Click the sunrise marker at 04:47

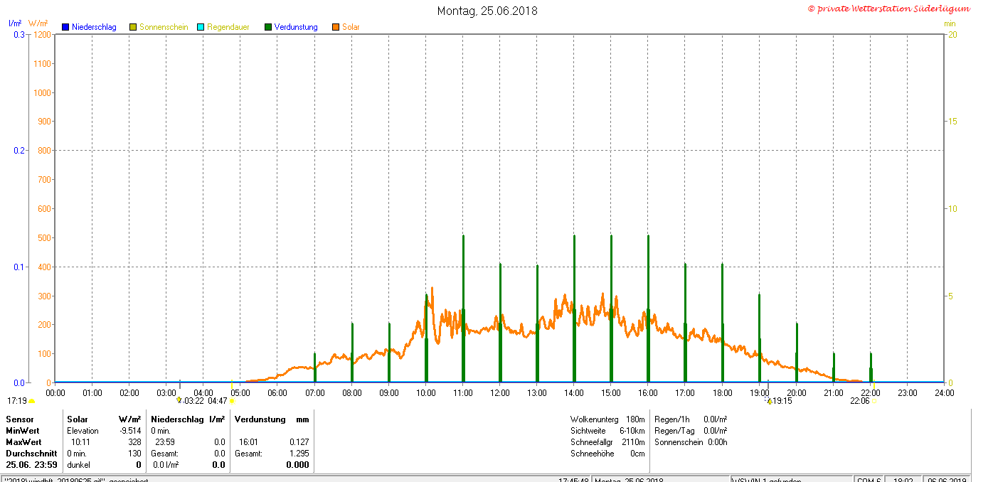coord(232,401)
